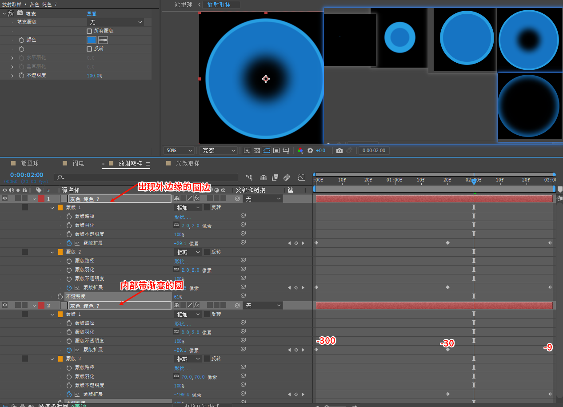This screenshot has width=563, height=407.
Task: Collapse layer 1 properties twirl arrow
Action: click(x=34, y=199)
